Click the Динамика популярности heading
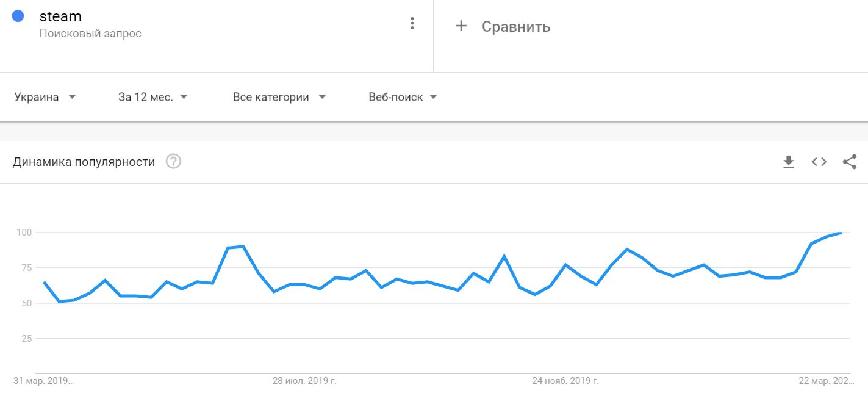Viewport: 868px width, 415px height. [x=84, y=162]
